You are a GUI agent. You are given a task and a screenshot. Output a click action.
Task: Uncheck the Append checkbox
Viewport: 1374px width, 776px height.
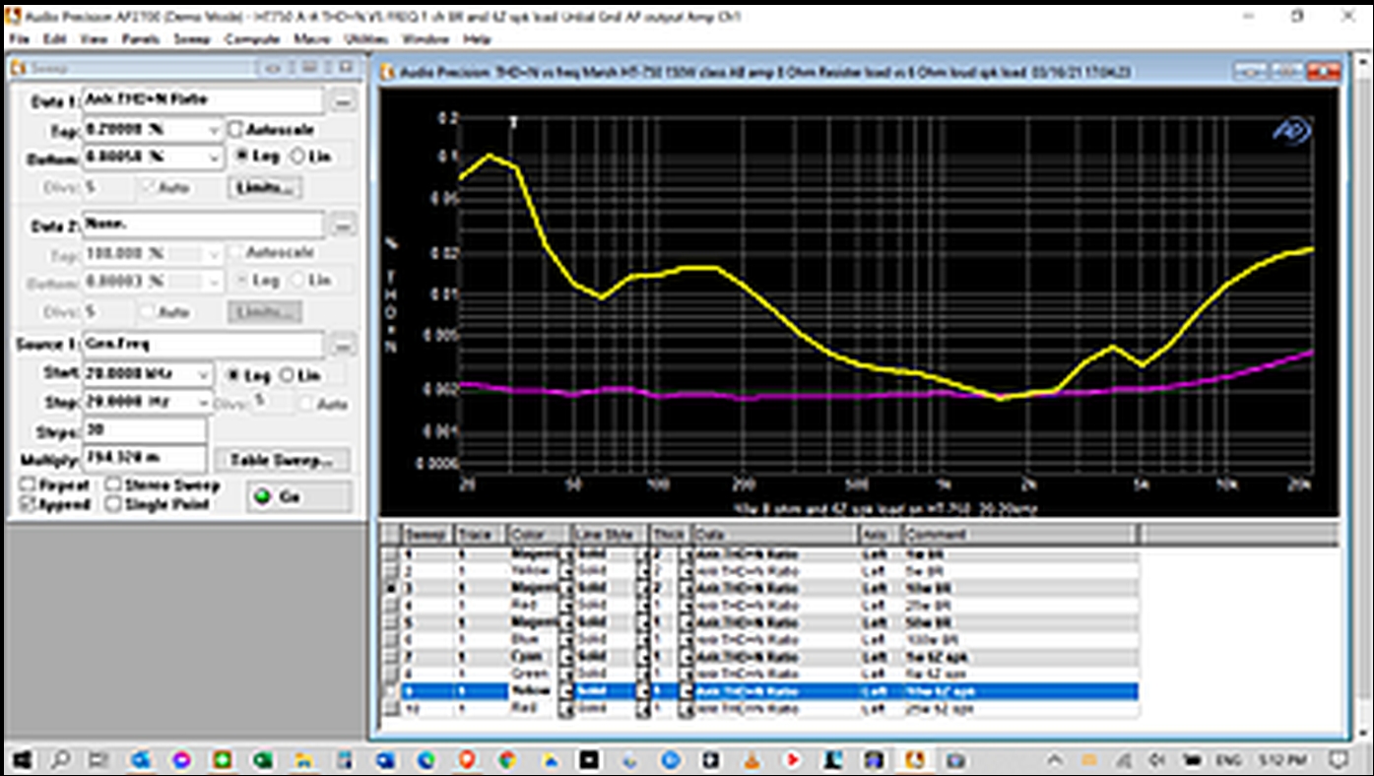(29, 504)
